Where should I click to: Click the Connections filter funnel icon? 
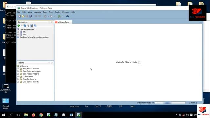[x=28, y=26]
